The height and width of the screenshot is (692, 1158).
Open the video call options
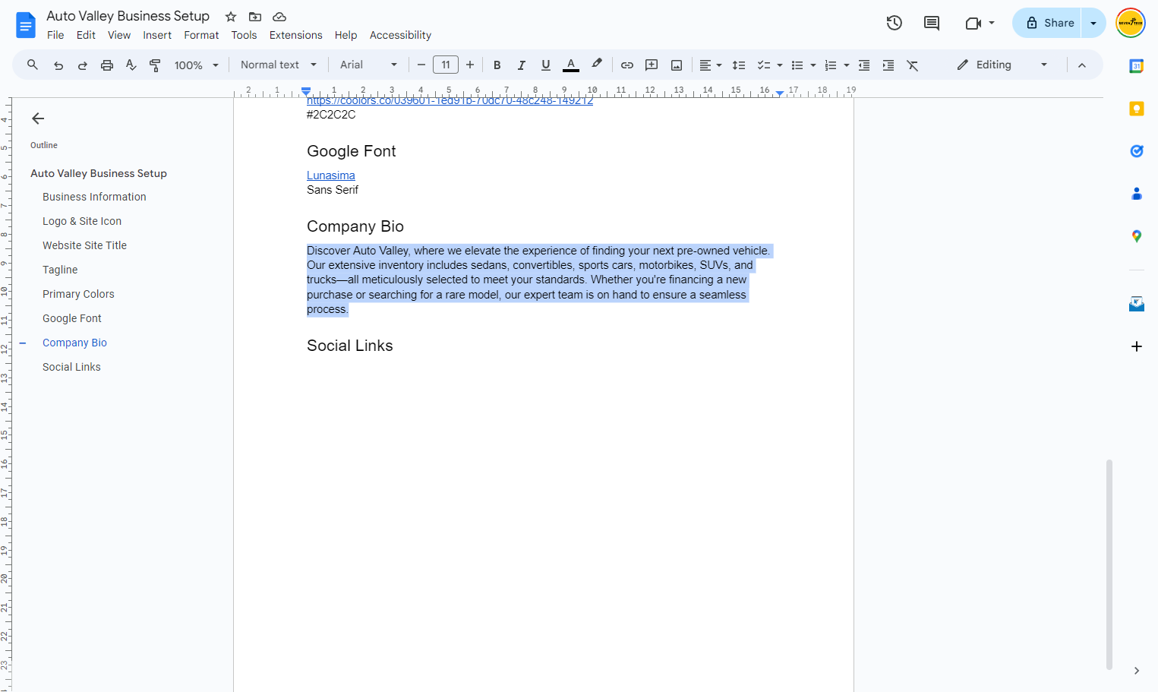980,23
